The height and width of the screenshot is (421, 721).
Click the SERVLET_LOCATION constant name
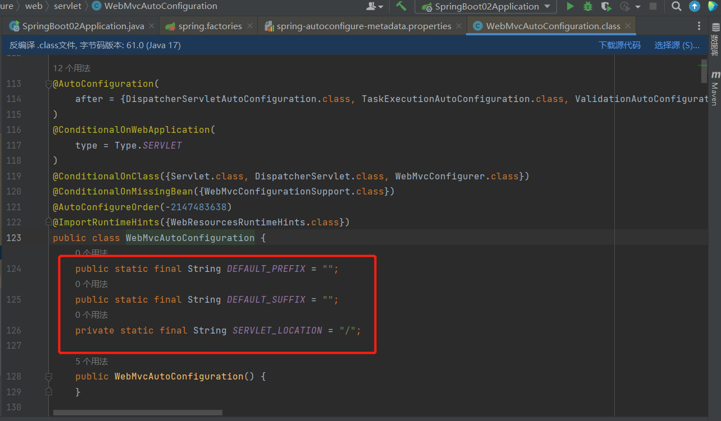click(277, 330)
